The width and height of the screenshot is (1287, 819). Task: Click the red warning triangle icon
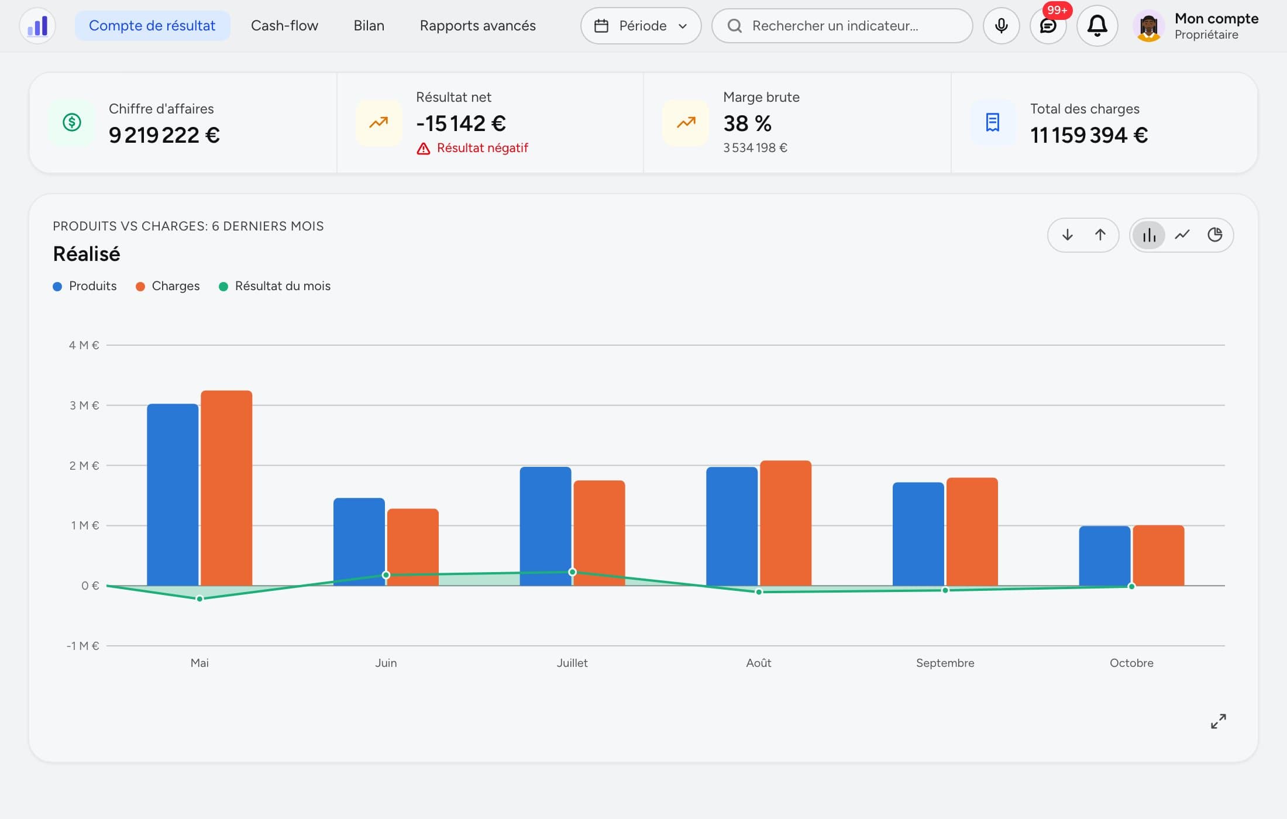point(423,149)
